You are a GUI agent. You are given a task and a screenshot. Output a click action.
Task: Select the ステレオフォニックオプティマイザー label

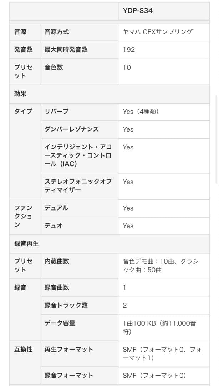[78, 186]
